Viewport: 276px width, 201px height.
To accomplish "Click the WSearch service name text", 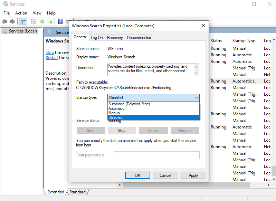I will pyautogui.click(x=115, y=49).
